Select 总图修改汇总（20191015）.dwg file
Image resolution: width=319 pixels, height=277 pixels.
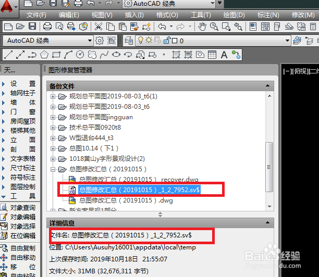click(126, 200)
